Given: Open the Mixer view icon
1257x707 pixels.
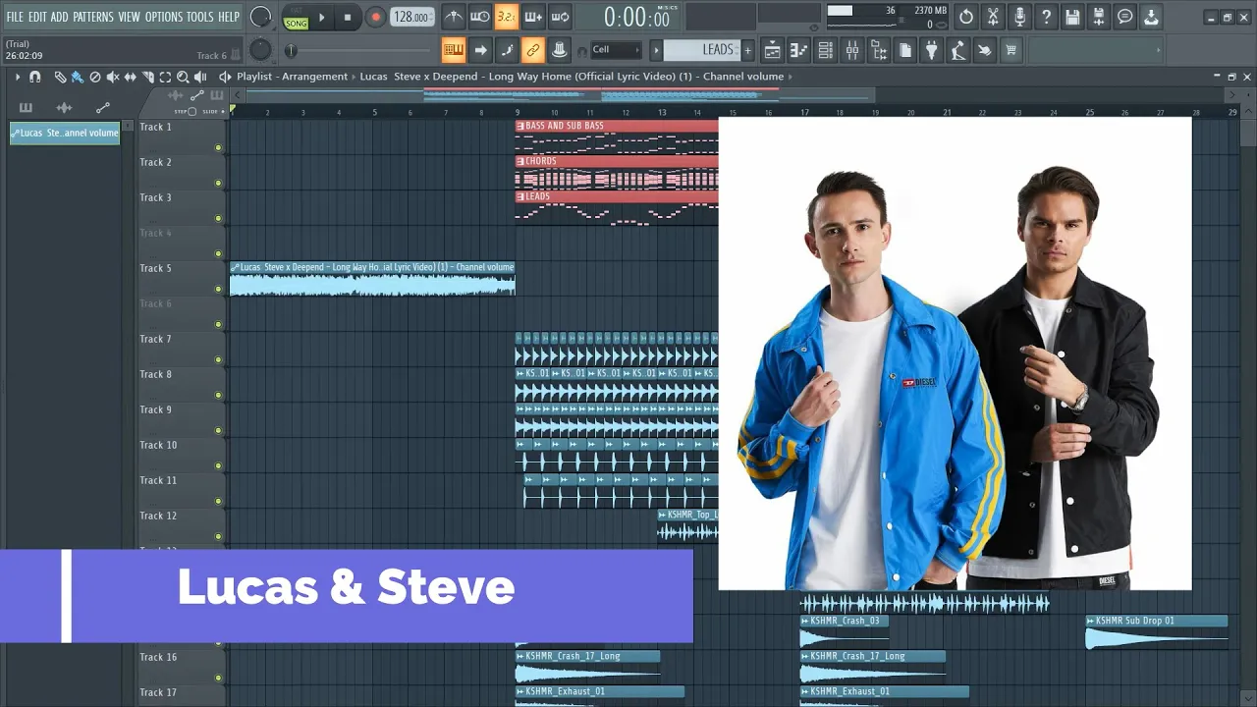Looking at the screenshot, I should coord(852,50).
